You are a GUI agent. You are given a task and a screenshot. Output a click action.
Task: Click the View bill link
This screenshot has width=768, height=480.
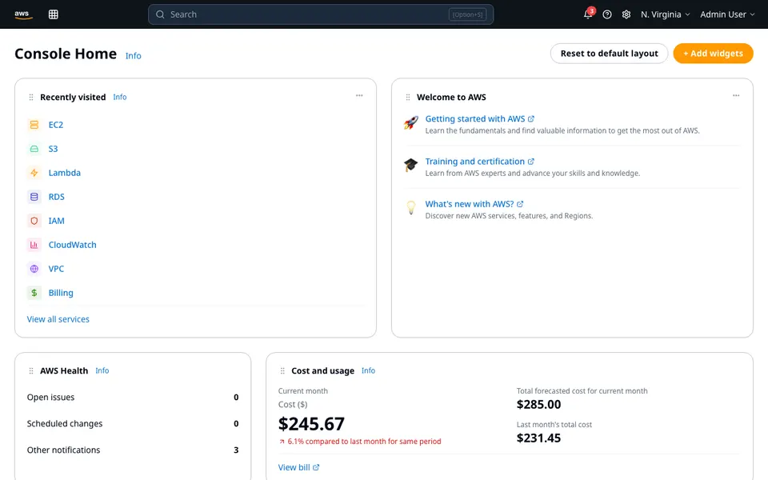tap(294, 467)
